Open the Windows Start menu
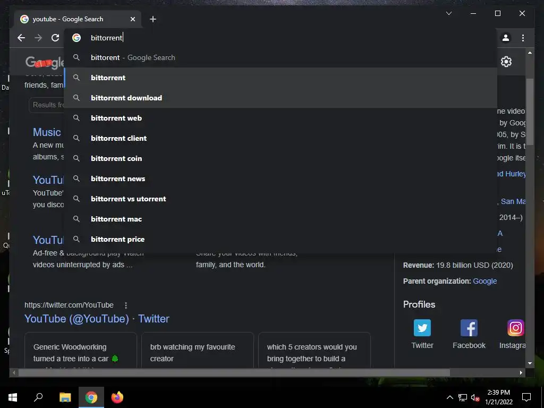The height and width of the screenshot is (408, 544). click(13, 397)
